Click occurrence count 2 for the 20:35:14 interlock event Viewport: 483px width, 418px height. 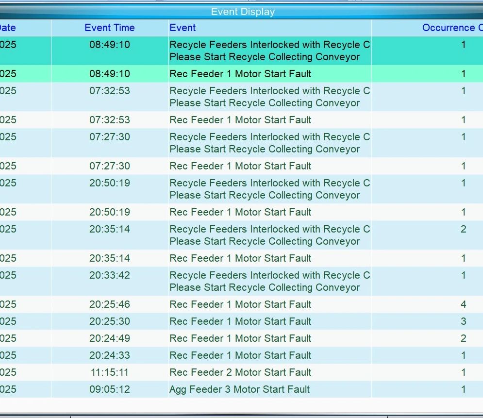(x=463, y=229)
